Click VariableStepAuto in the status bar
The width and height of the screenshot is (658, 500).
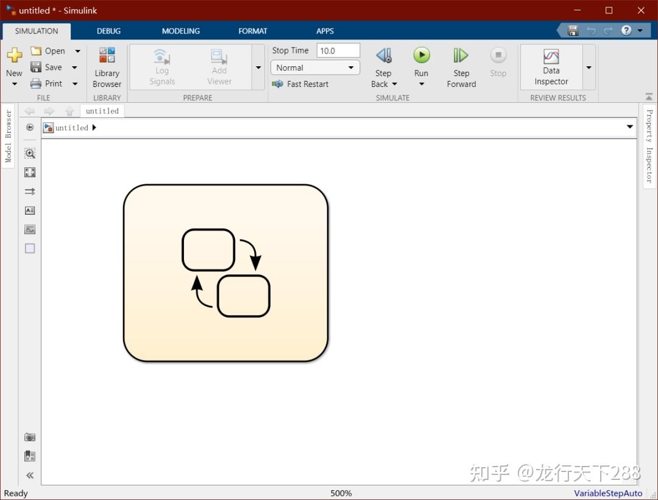[607, 493]
